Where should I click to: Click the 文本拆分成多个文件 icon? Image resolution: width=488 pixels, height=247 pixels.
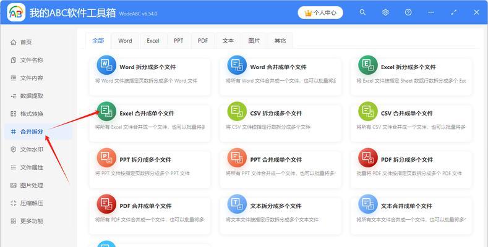click(x=237, y=204)
